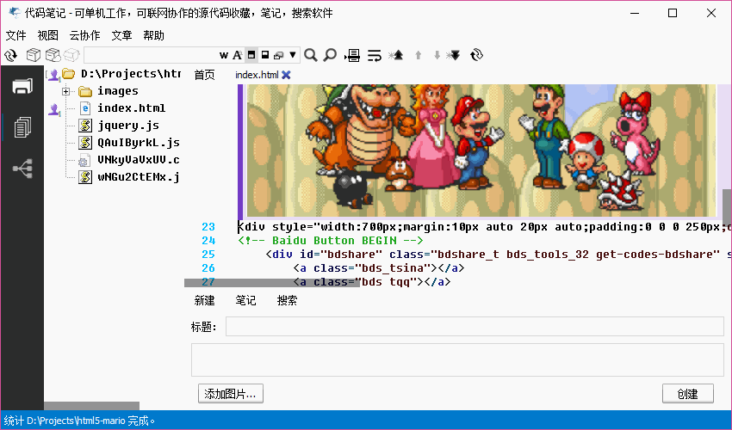Viewport: 732px width, 430px height.
Task: Toggle the second search scope square icon
Action: coord(264,55)
